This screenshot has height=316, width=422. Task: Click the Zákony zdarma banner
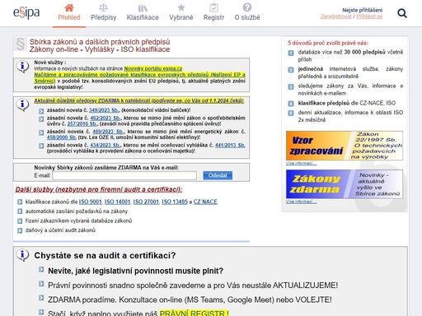tap(345, 184)
